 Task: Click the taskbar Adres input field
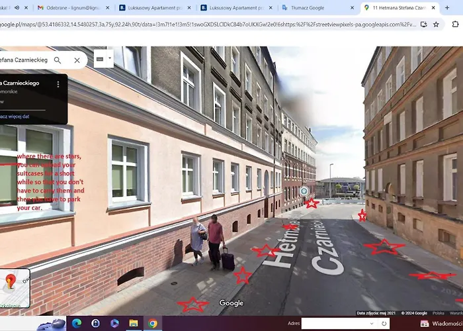337,324
